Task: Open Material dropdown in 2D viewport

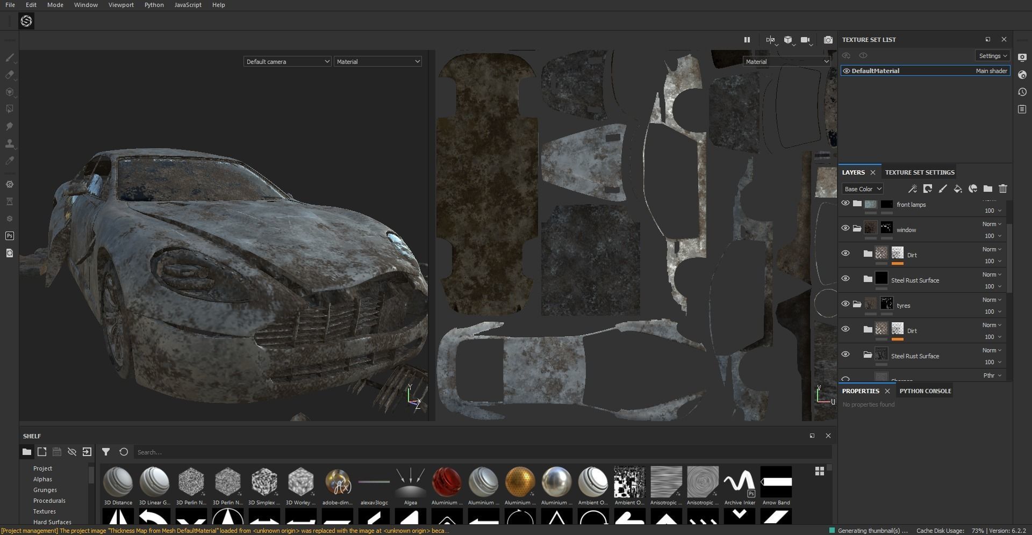Action: point(787,62)
